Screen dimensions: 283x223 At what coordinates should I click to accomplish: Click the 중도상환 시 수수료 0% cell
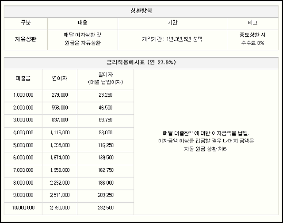(252, 40)
